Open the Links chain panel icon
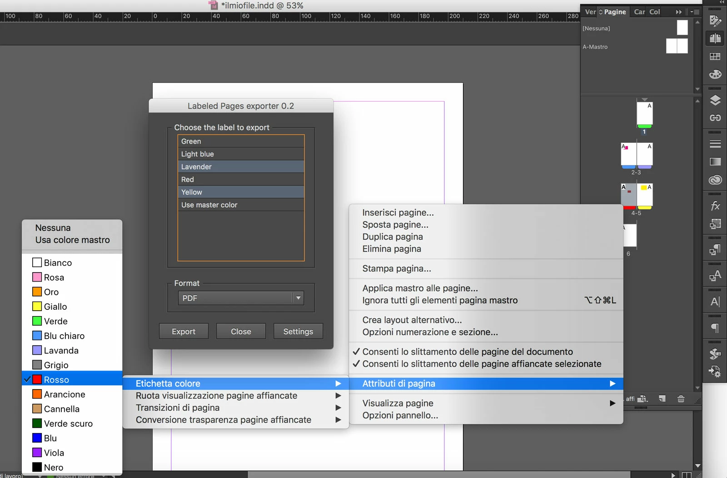Screen dimensions: 727x478 click(x=715, y=118)
